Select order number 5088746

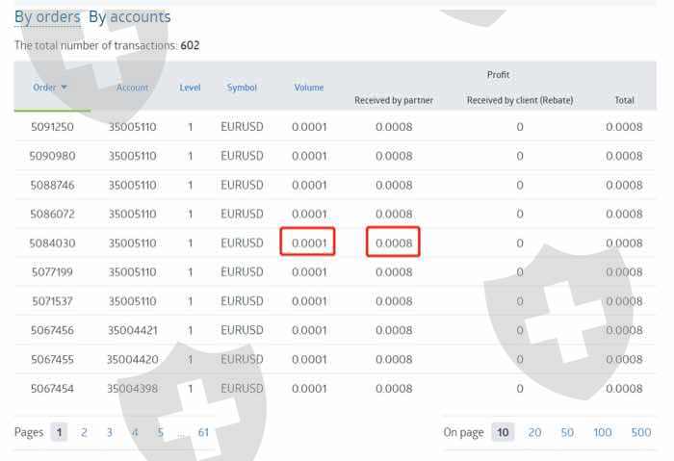(52, 185)
